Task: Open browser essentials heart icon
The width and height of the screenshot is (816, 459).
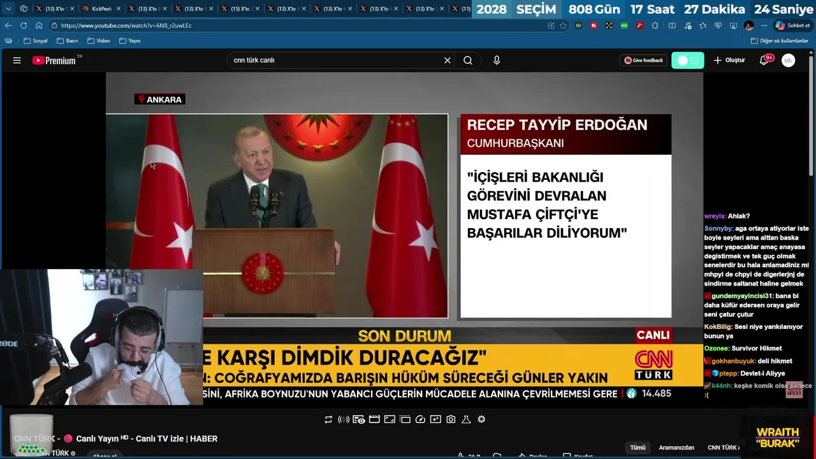Action: pyautogui.click(x=718, y=25)
